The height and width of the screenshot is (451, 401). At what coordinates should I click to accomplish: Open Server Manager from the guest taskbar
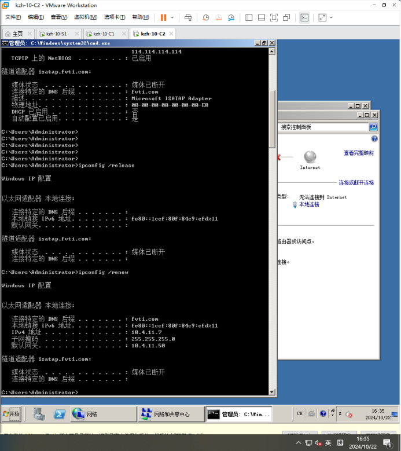tap(39, 414)
